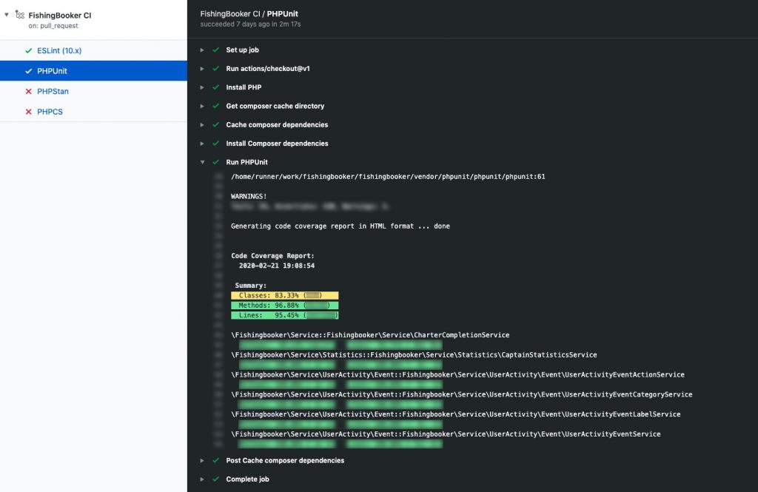Screen dimensions: 758x492
Task: Click the red X beside PHPStan
Action: 28,92
